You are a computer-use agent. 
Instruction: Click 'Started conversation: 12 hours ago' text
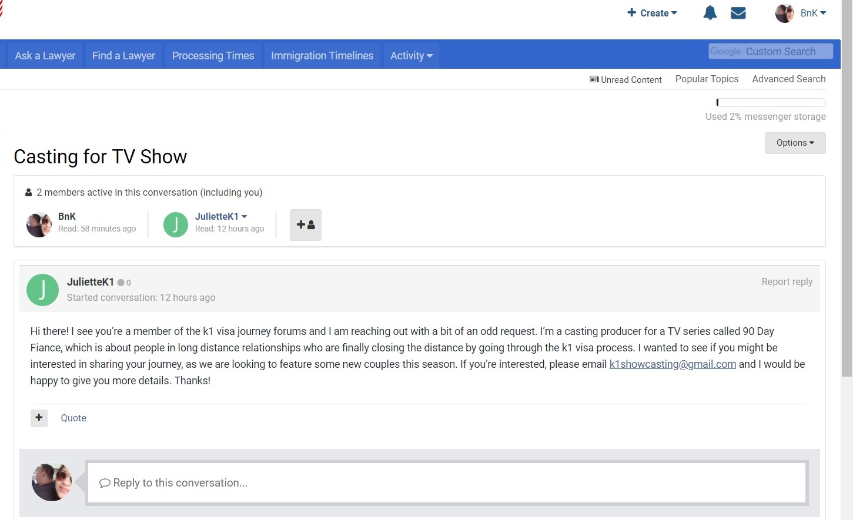[141, 298]
